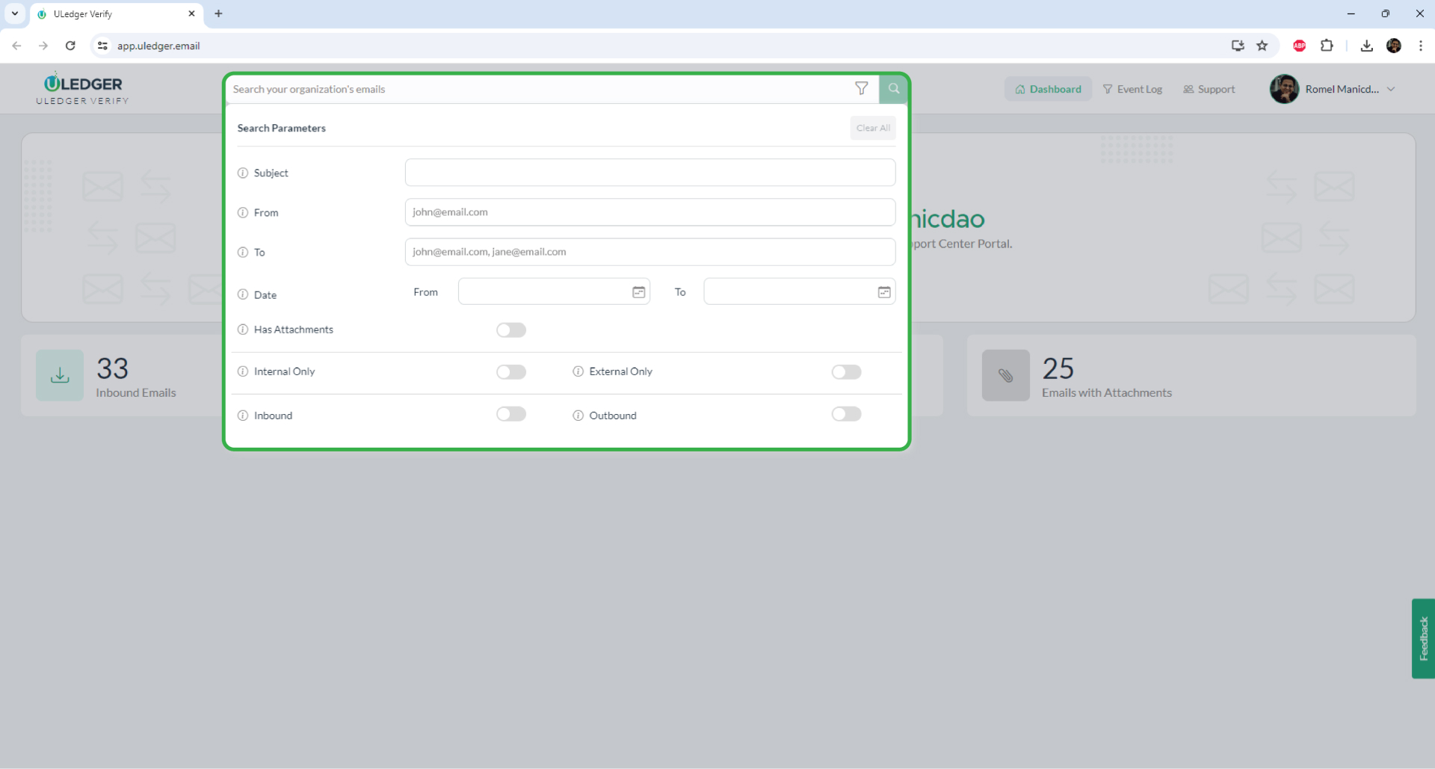1435x769 pixels.
Task: Click the sender field with john@email.com placeholder
Action: pyautogui.click(x=650, y=212)
